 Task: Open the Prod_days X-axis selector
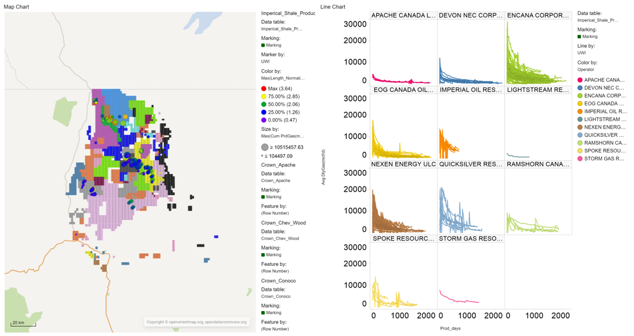click(x=450, y=328)
